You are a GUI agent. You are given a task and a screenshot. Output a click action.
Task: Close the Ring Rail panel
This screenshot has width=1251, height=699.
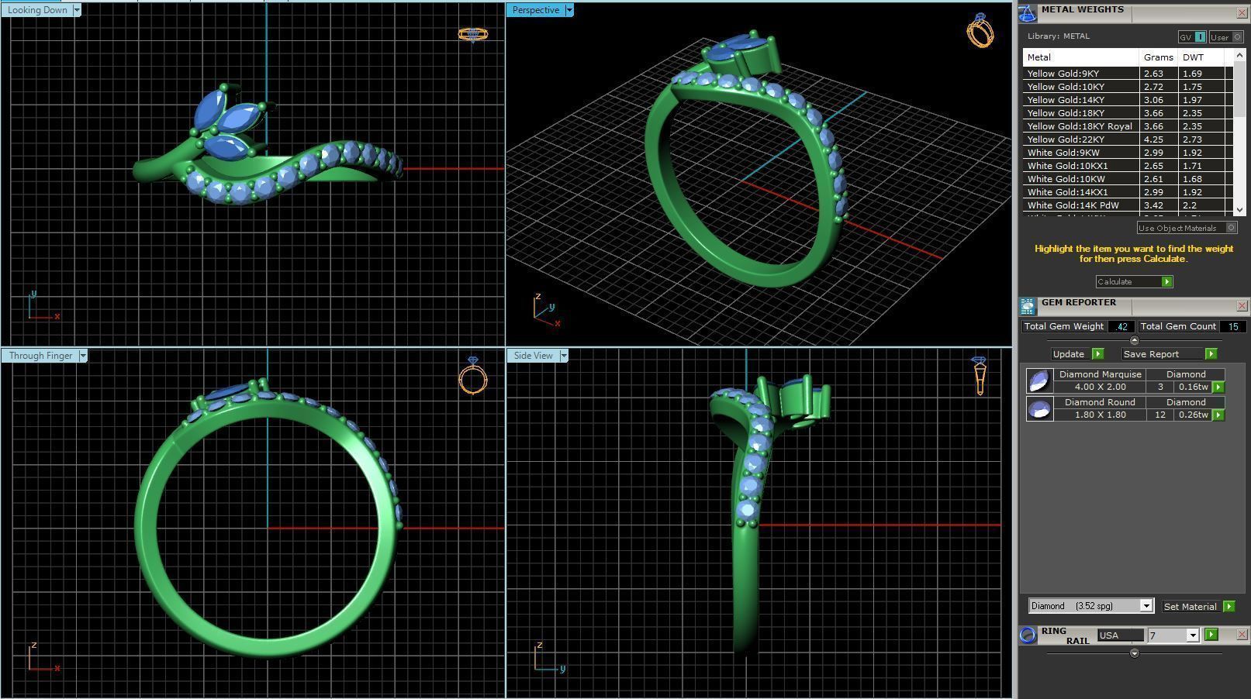[x=1242, y=634]
